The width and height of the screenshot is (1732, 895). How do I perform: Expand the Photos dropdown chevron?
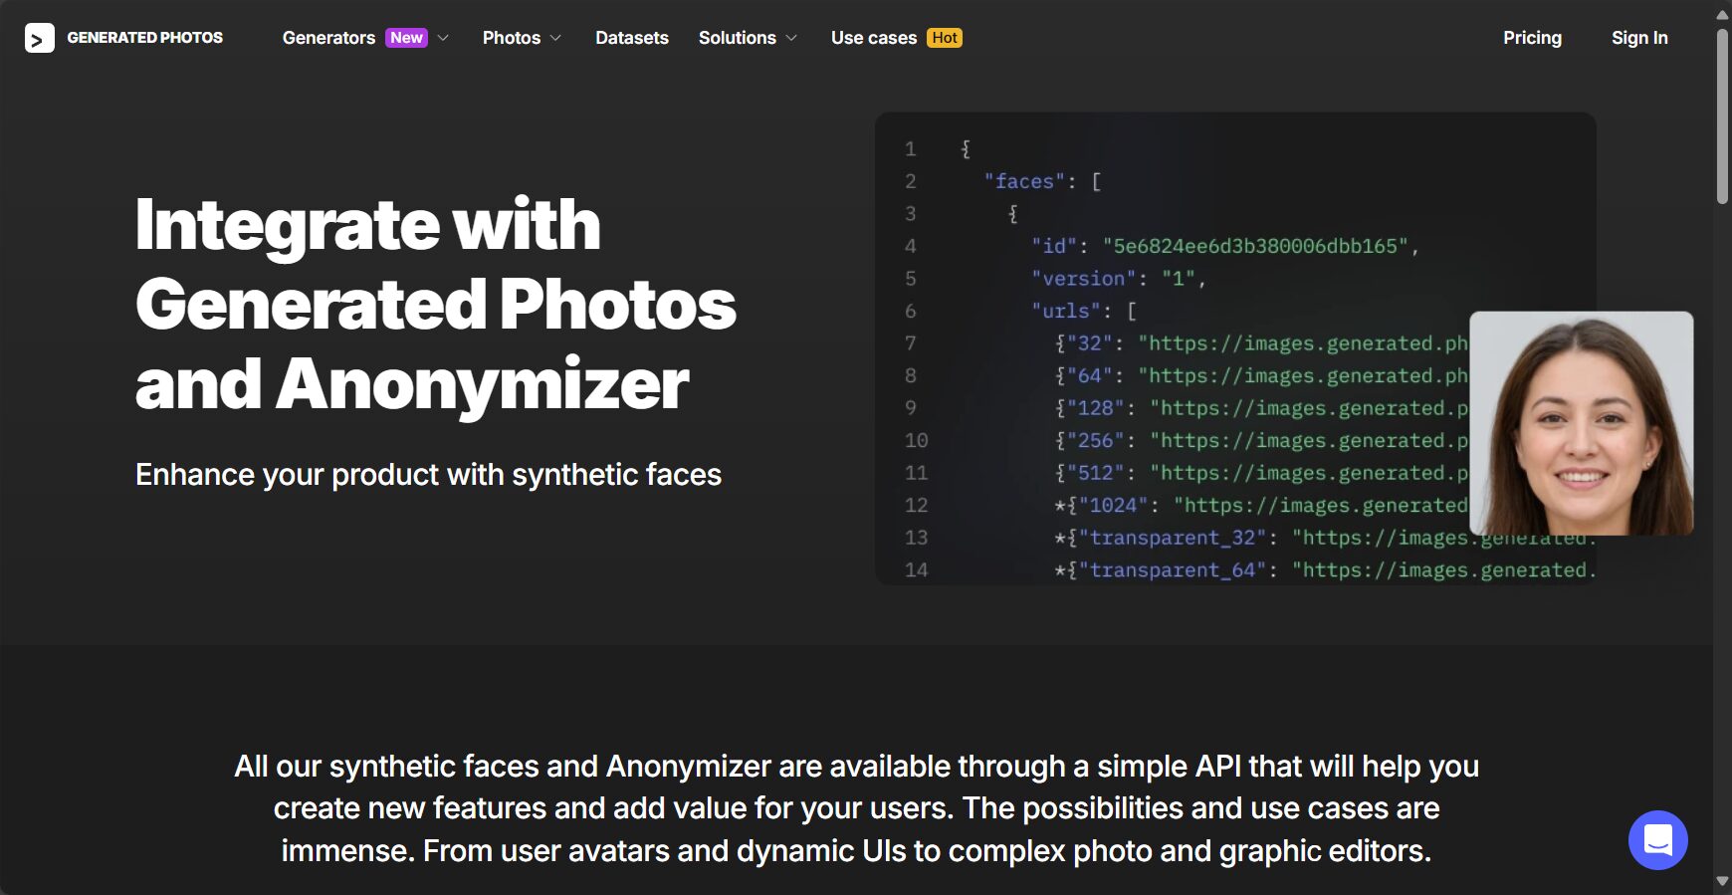[555, 38]
